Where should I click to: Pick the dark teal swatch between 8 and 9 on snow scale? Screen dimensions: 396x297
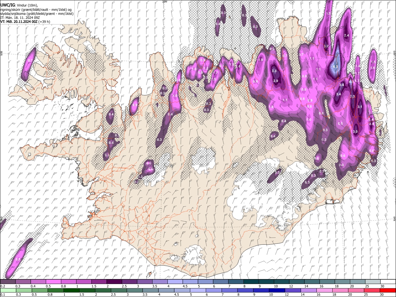click(251, 282)
